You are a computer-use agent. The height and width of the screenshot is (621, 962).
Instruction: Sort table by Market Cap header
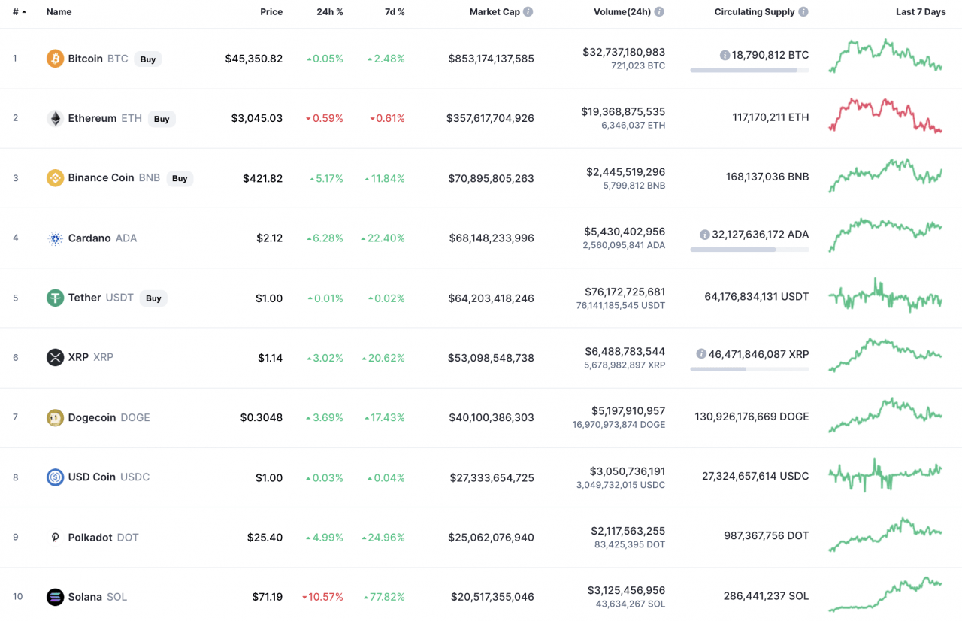495,12
